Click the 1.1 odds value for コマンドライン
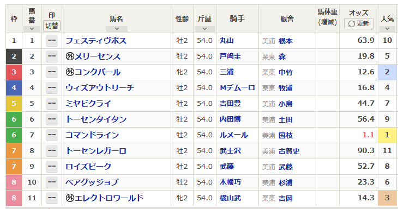The image size is (398, 209). pos(369,135)
